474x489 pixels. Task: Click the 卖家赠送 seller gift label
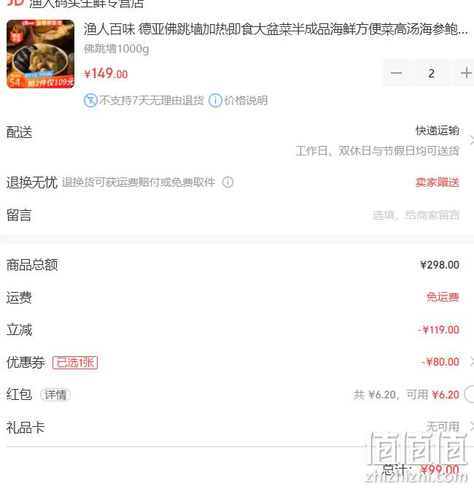click(438, 182)
